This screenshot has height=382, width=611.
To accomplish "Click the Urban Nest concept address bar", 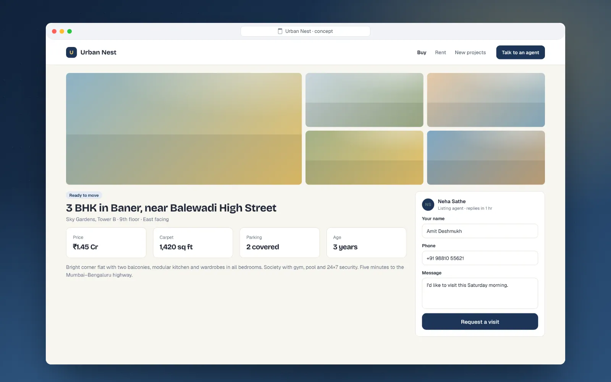I will [x=305, y=31].
